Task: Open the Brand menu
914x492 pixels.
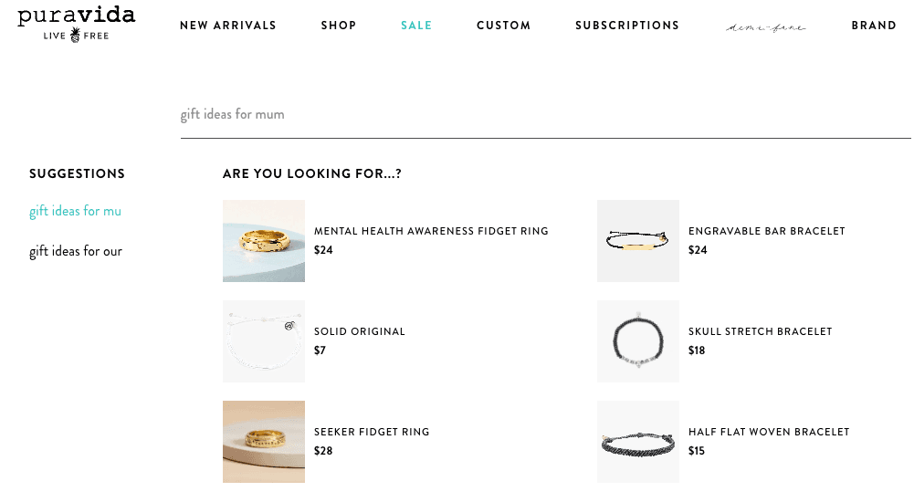Action: 874,26
